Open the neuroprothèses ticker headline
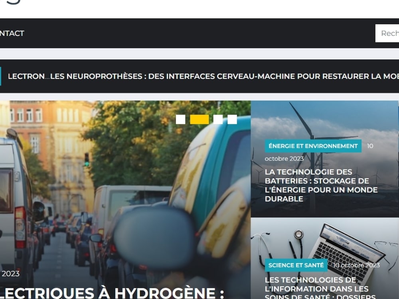 coord(224,76)
